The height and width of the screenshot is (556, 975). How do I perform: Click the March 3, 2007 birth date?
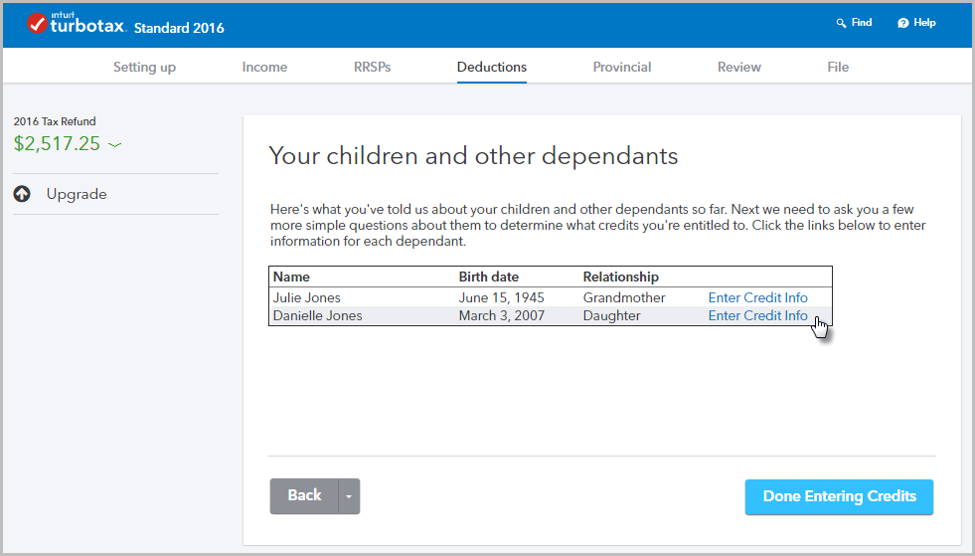point(501,315)
